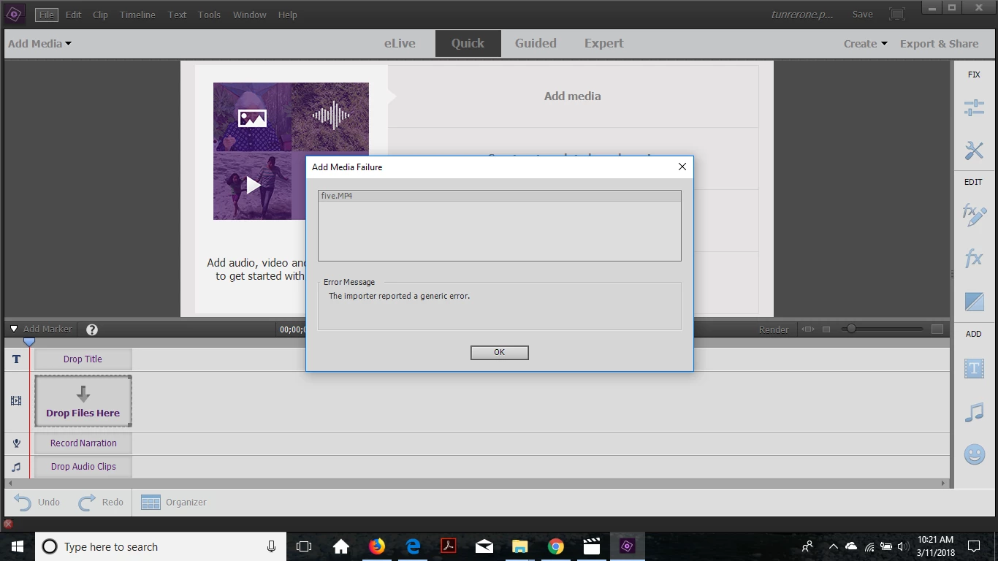This screenshot has width=998, height=561.
Task: Open the File menu
Action: (x=46, y=15)
